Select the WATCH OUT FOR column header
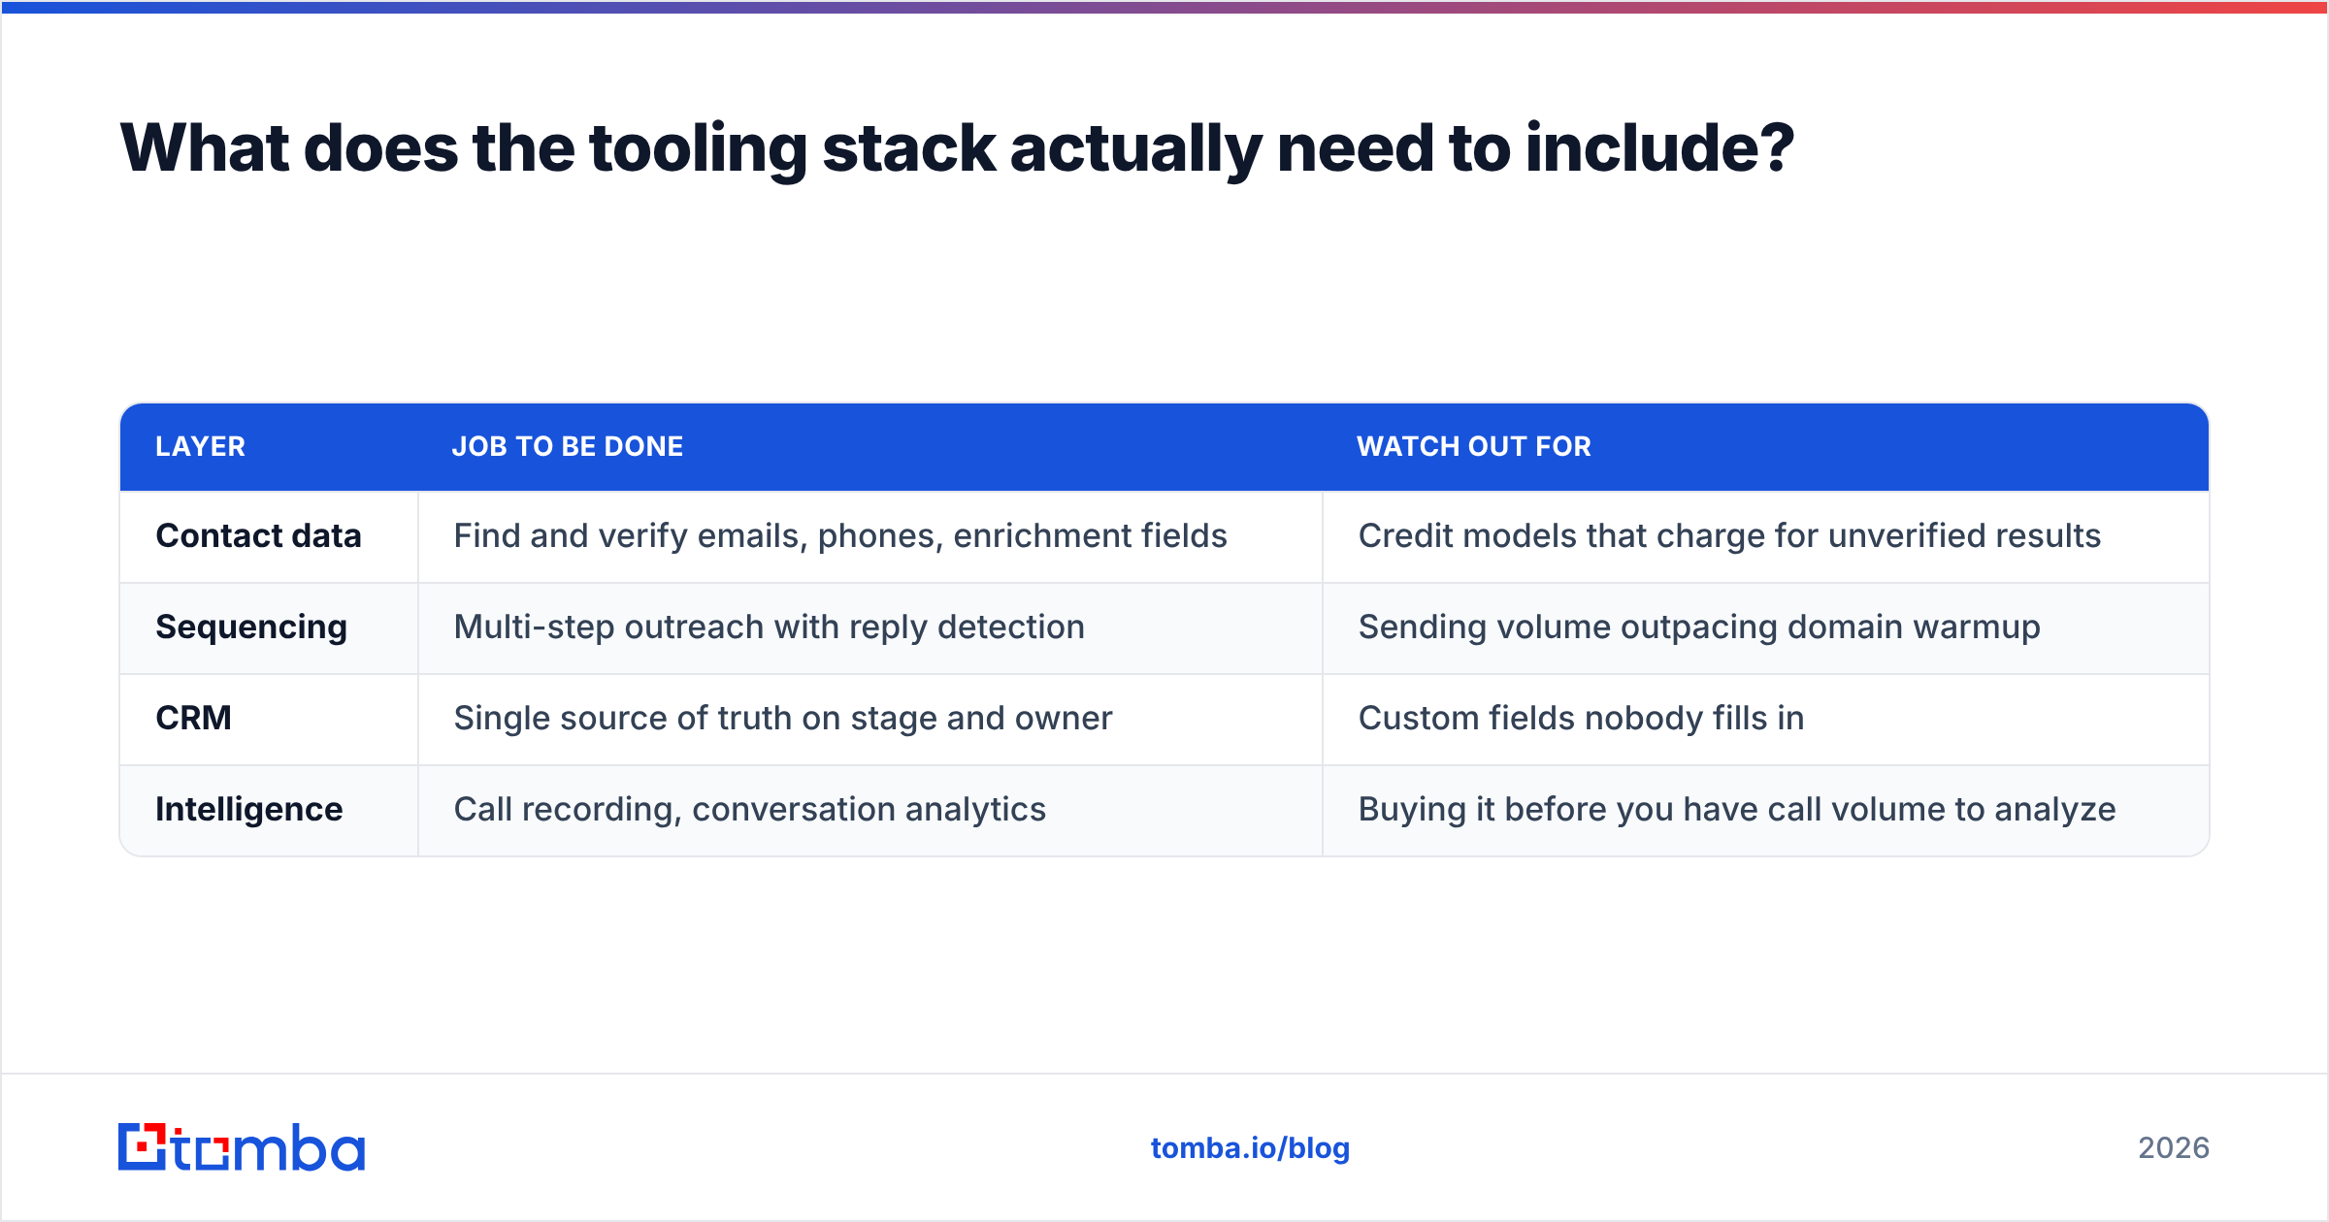The height and width of the screenshot is (1222, 2329). click(x=1474, y=446)
